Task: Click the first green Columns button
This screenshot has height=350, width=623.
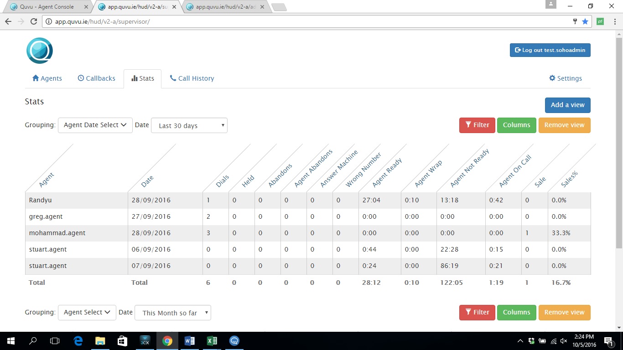Action: click(516, 125)
